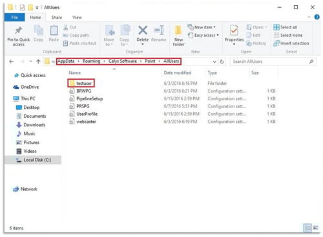Screen dimensions: 323x237
Task: Click the History ribbon item
Action: [x=256, y=43]
